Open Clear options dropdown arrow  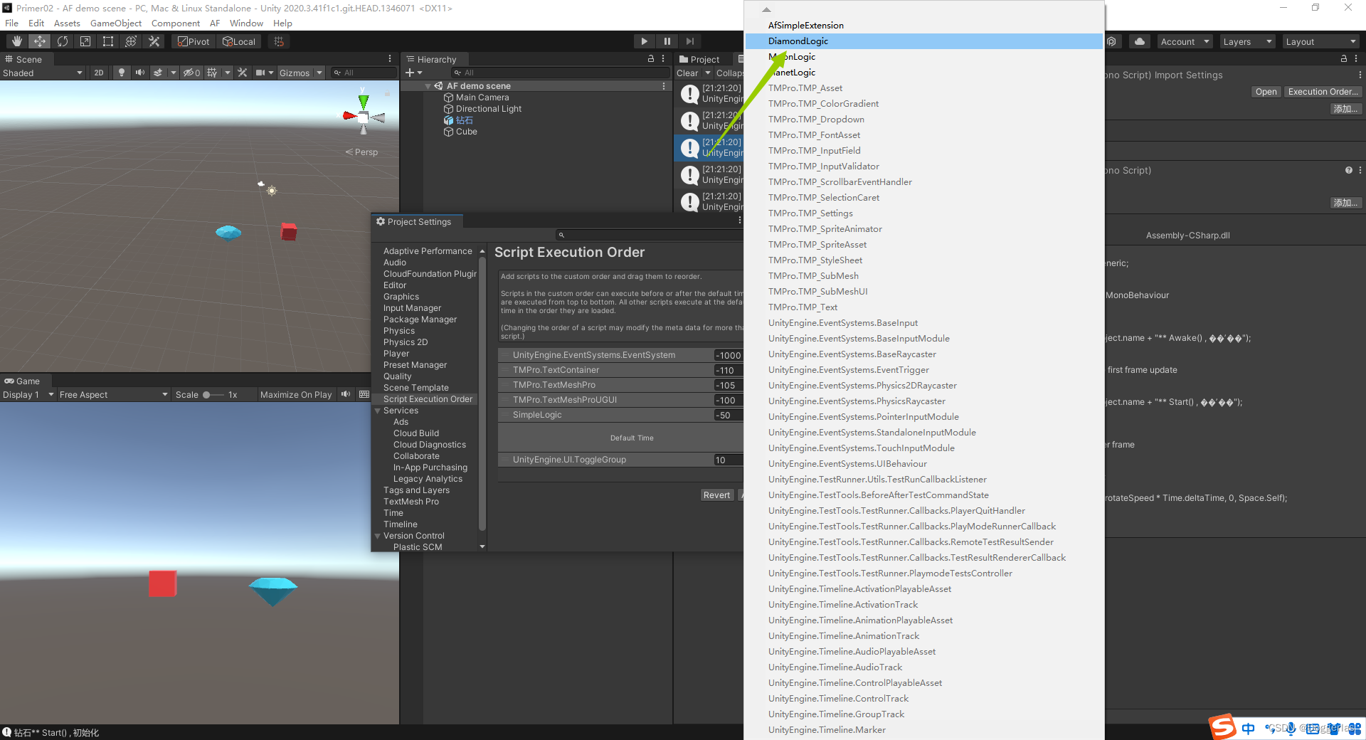point(707,73)
